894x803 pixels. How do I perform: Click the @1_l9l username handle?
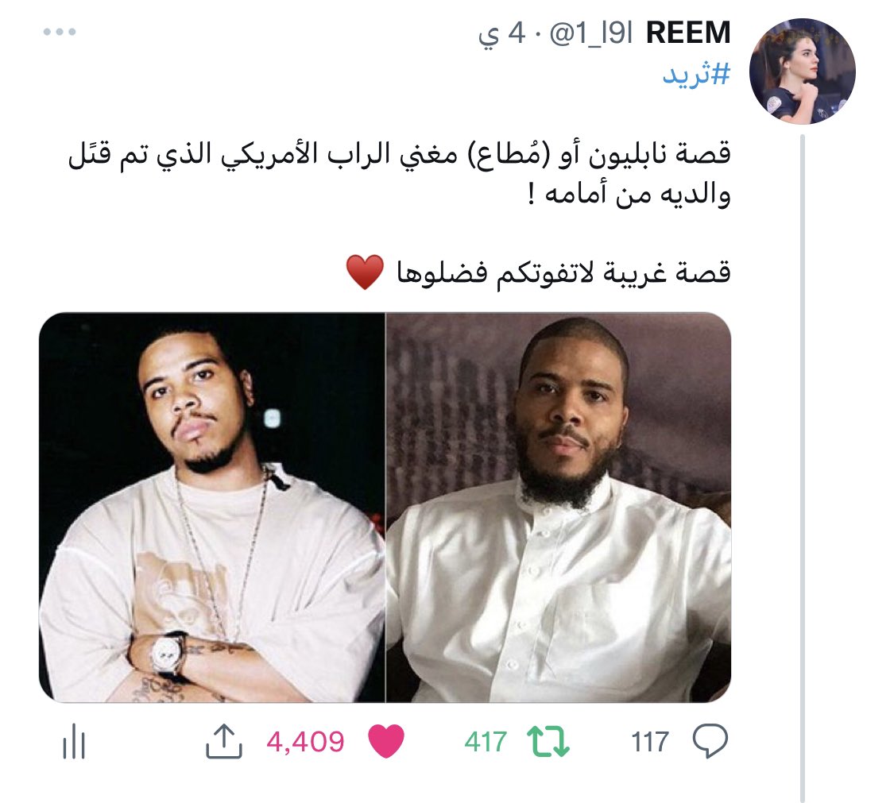click(591, 33)
